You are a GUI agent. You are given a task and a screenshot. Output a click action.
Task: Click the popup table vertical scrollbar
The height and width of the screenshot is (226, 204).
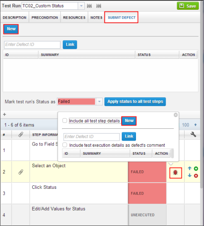pos(172,153)
